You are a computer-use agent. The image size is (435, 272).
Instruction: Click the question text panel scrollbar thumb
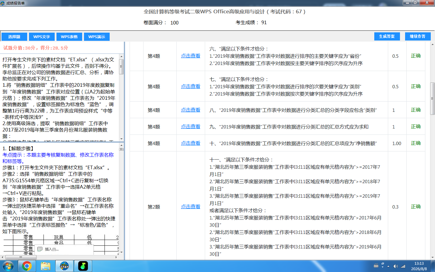click(x=121, y=66)
